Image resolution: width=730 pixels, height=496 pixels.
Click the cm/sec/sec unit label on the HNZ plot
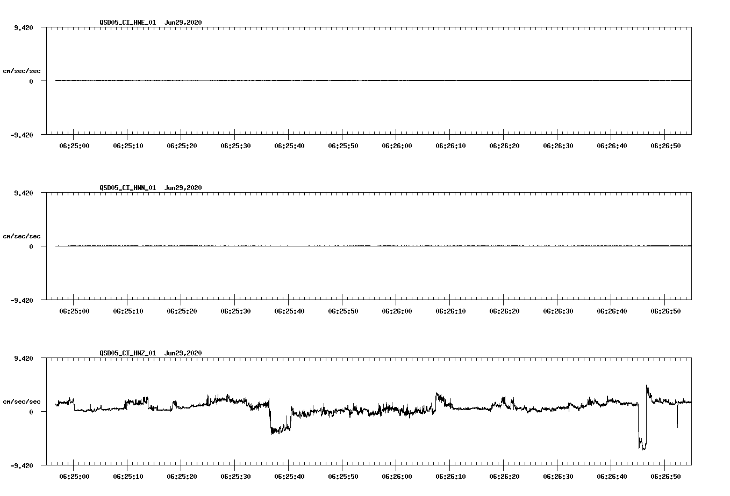(22, 402)
